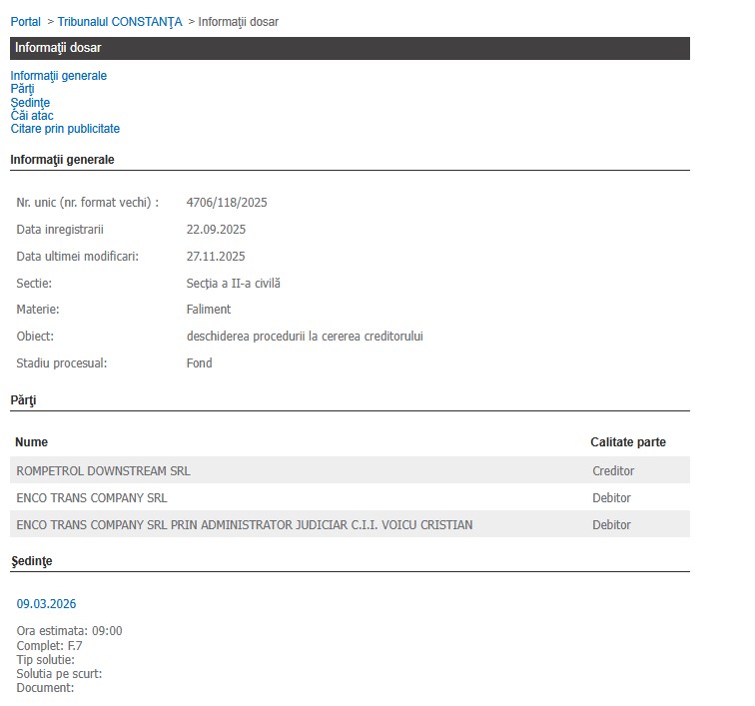Viewport: 755px width, 706px height.
Task: Click the registration date 22.09.2025
Action: coord(216,230)
